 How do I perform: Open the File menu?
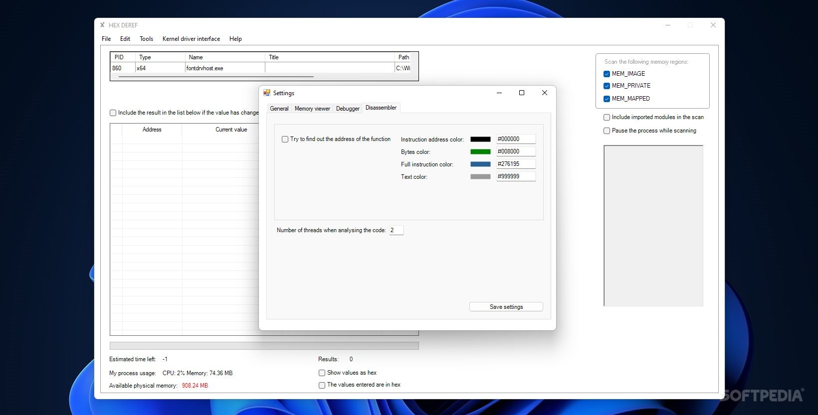[106, 39]
